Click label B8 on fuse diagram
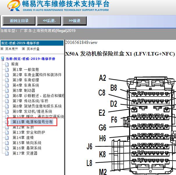The image size is (176, 175). [113, 88]
